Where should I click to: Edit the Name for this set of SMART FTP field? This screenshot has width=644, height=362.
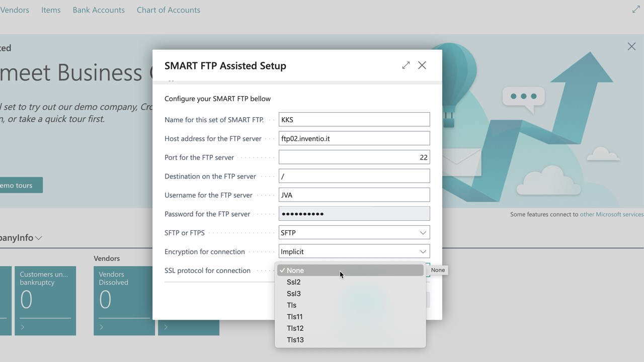(354, 120)
